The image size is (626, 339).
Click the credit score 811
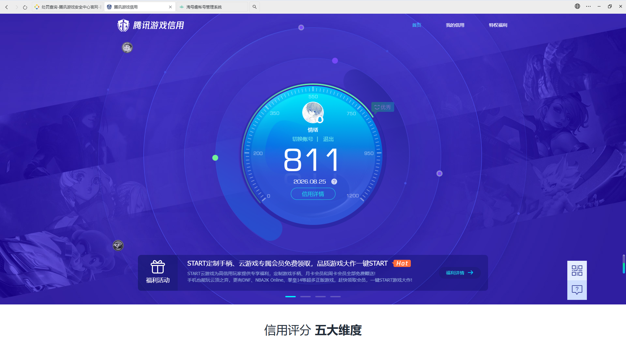[x=312, y=160]
